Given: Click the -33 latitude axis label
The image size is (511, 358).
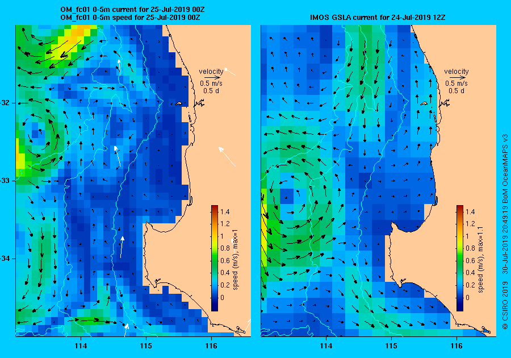Looking at the screenshot, I should coord(5,181).
